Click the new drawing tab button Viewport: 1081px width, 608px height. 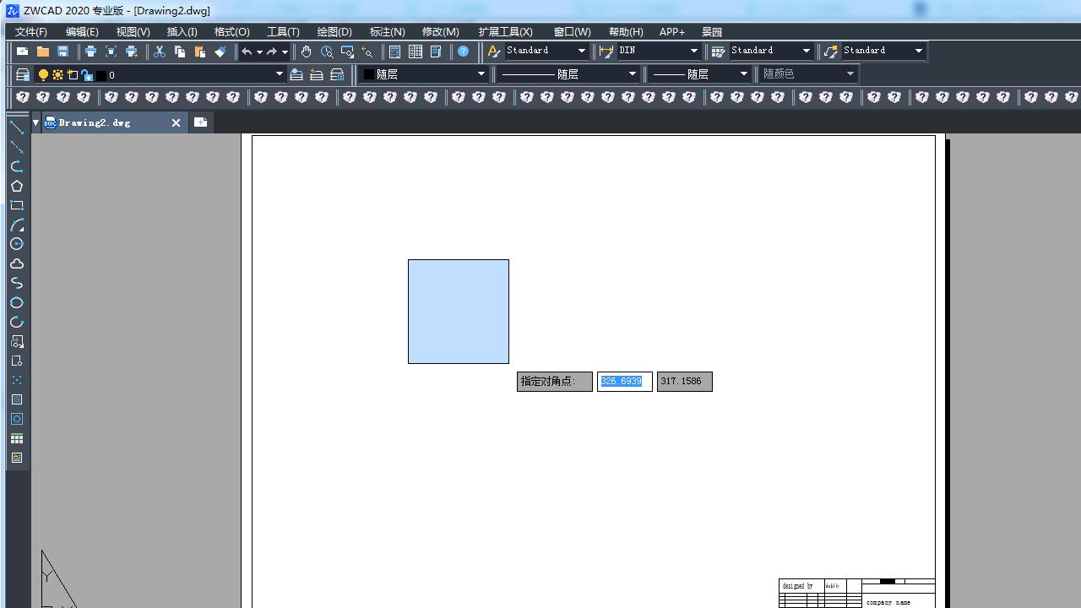click(x=200, y=122)
